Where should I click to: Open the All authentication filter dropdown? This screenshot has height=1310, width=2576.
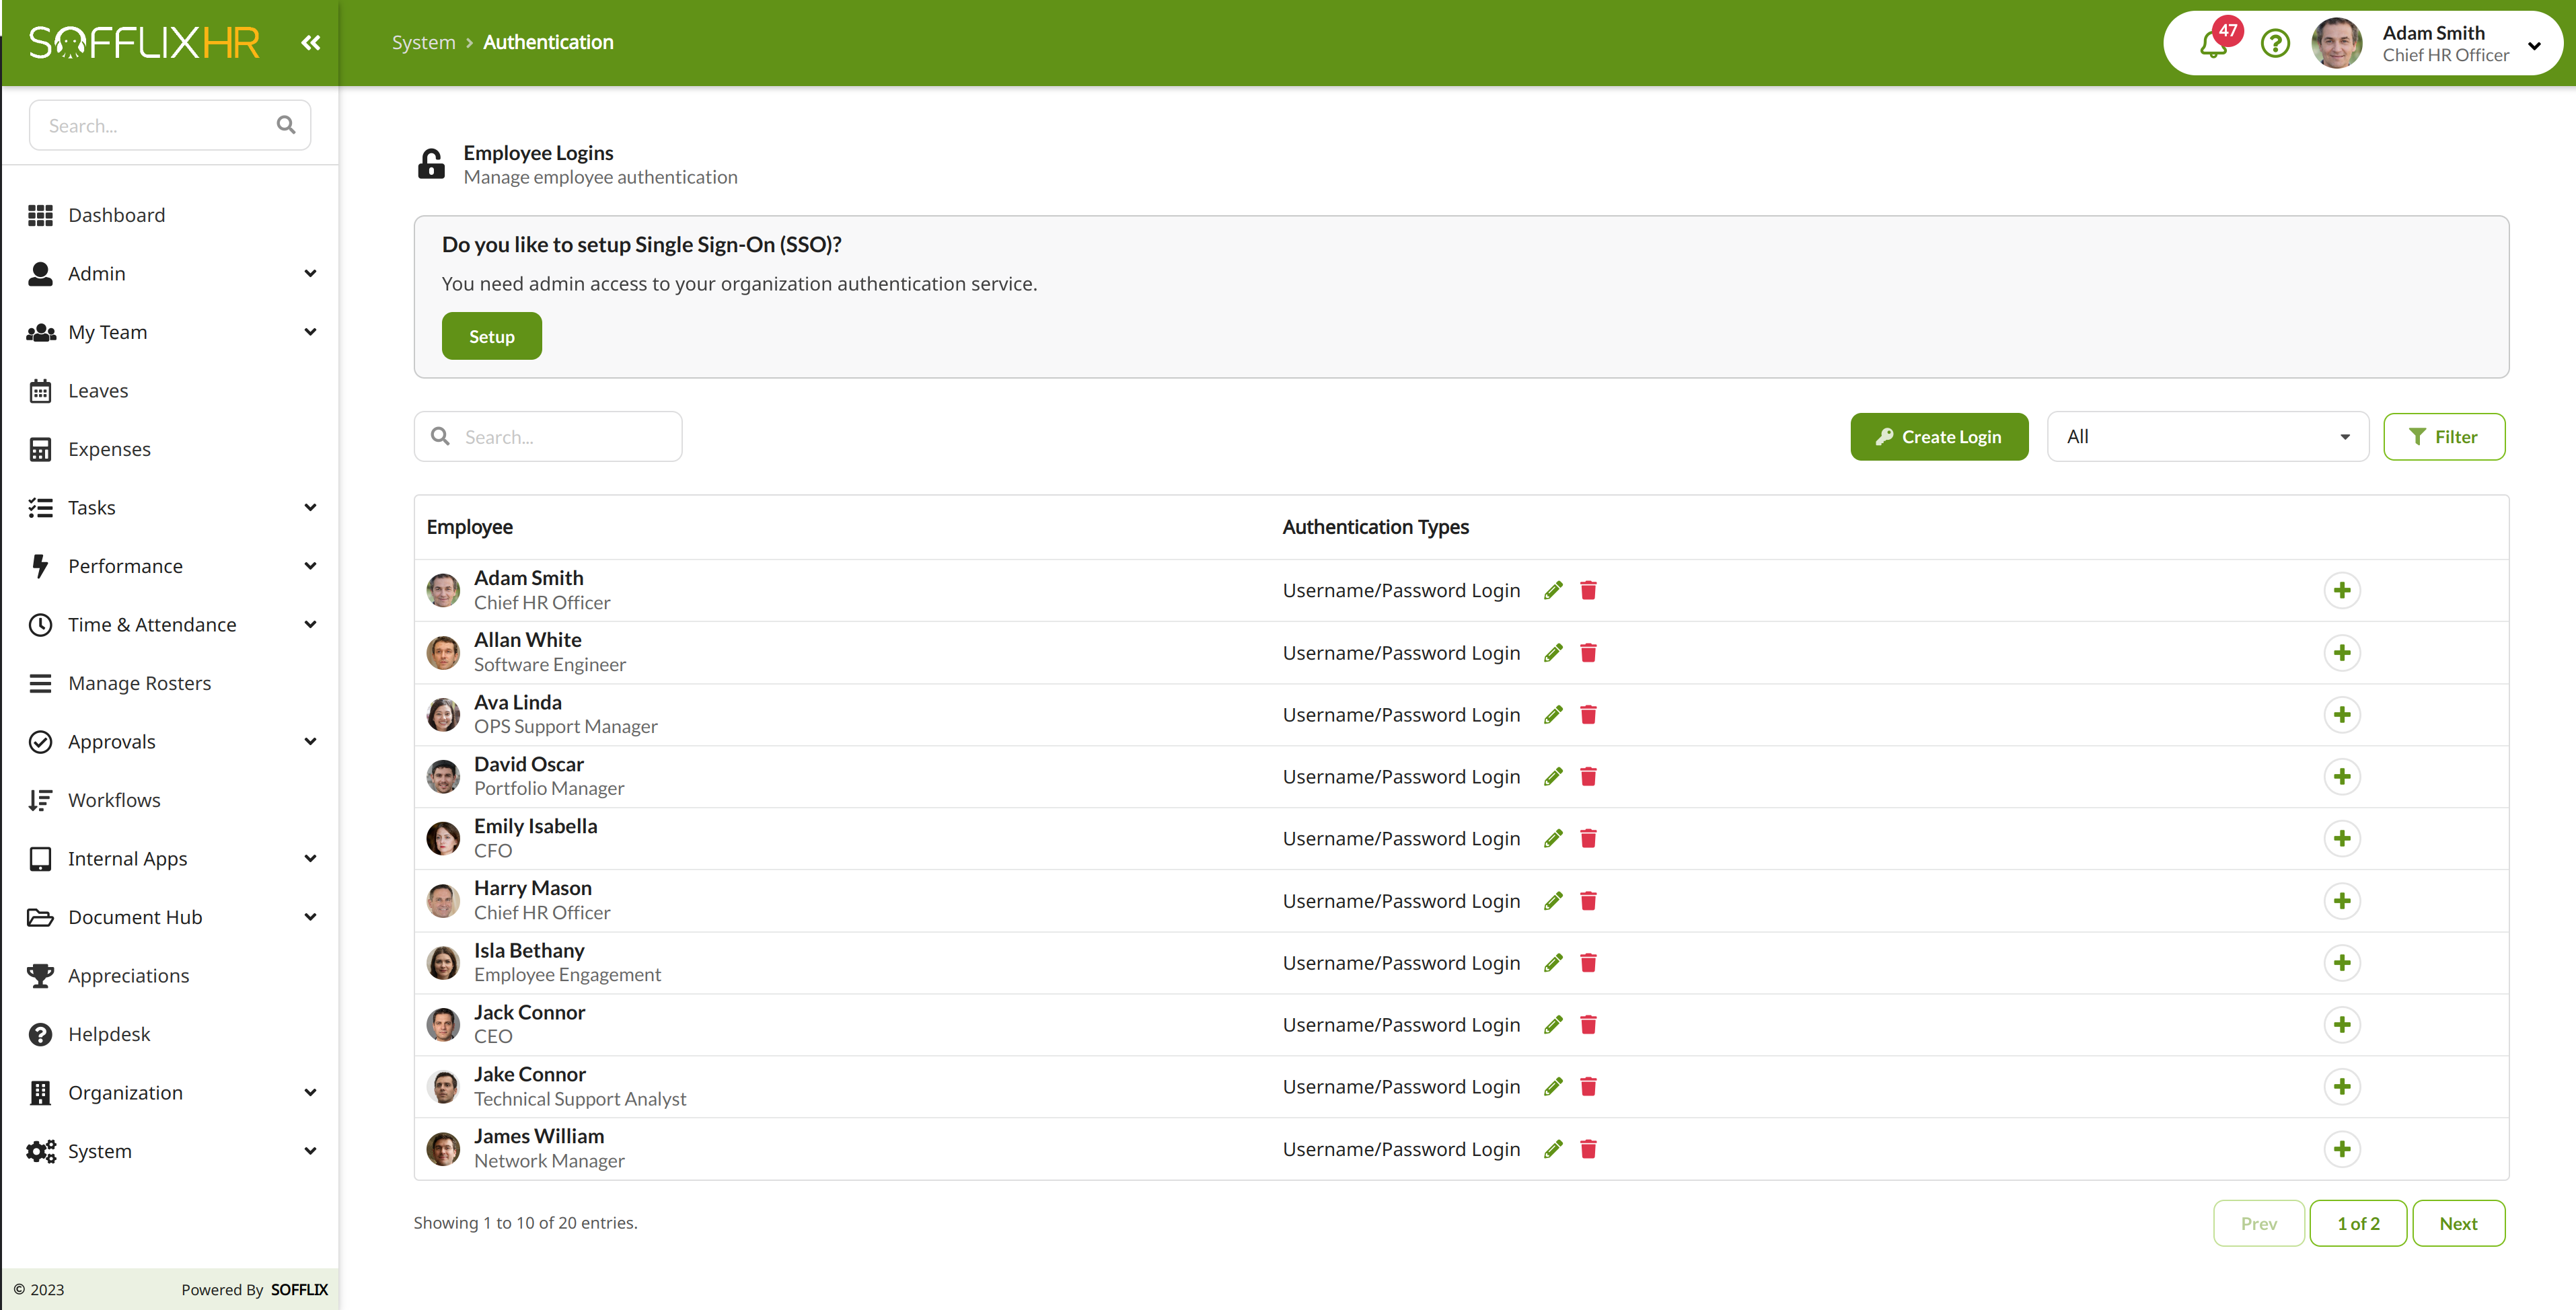[x=2207, y=436]
